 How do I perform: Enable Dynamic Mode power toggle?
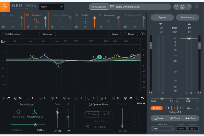pyautogui.click(x=90, y=104)
